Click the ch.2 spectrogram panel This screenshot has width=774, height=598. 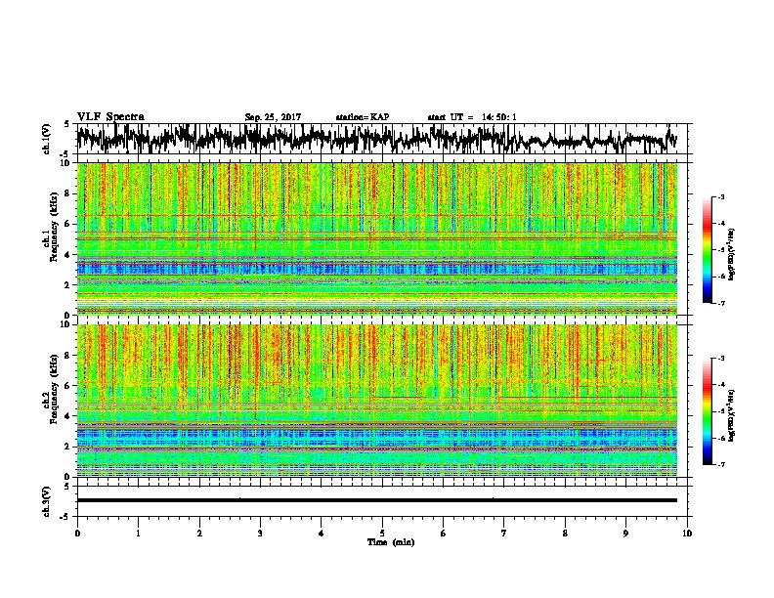pos(376,401)
